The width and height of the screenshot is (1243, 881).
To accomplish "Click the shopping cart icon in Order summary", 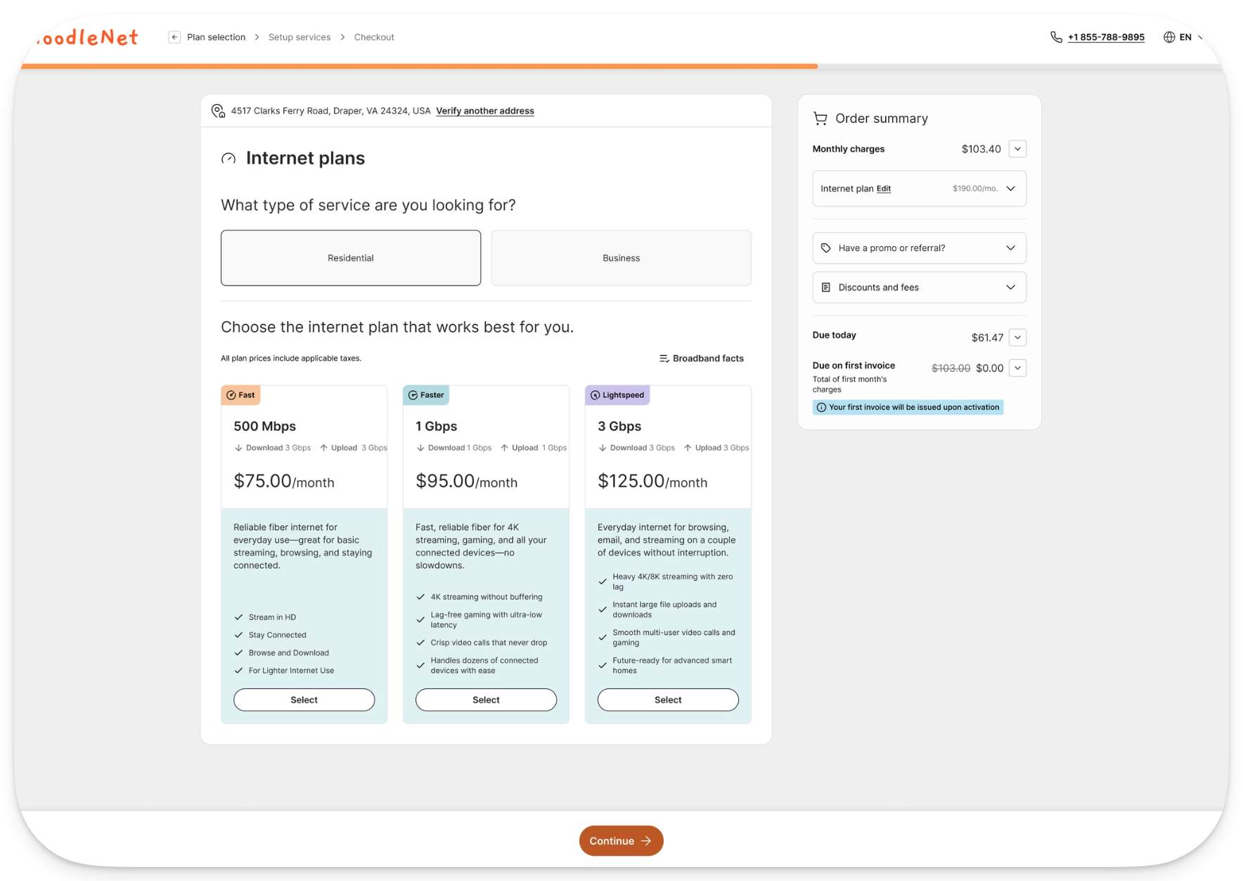I will (820, 119).
